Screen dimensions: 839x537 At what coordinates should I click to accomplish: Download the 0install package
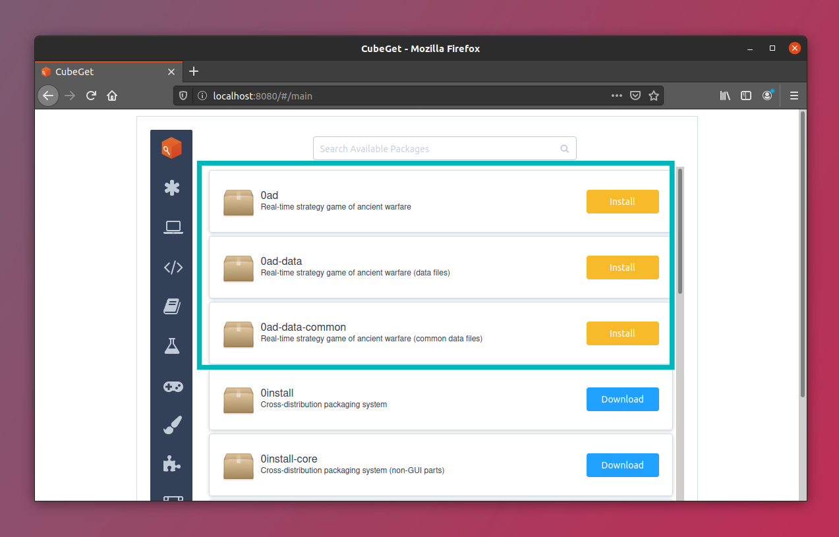[622, 399]
